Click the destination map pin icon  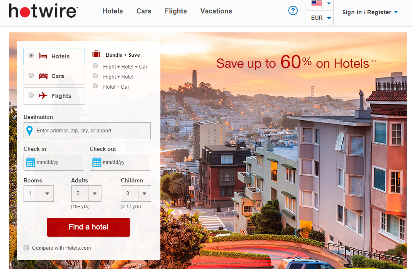(x=29, y=131)
